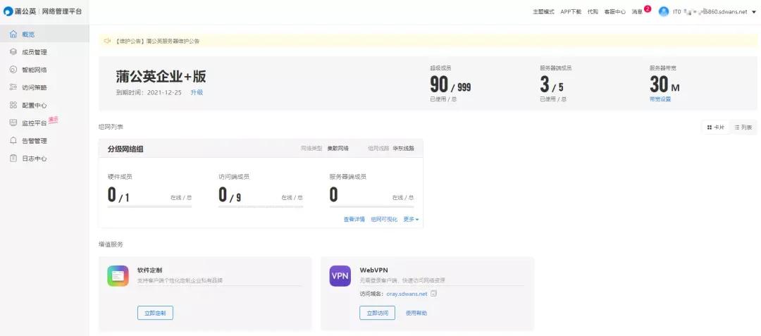
Task: Click the 立即访问 button
Action: click(x=378, y=313)
